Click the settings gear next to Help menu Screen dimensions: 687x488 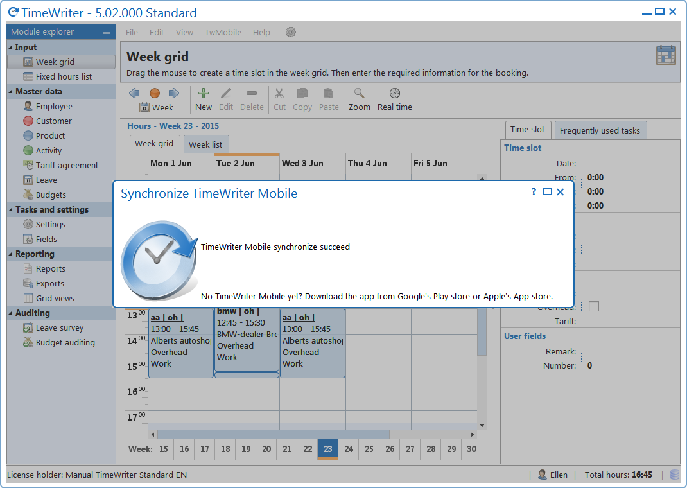coord(291,32)
